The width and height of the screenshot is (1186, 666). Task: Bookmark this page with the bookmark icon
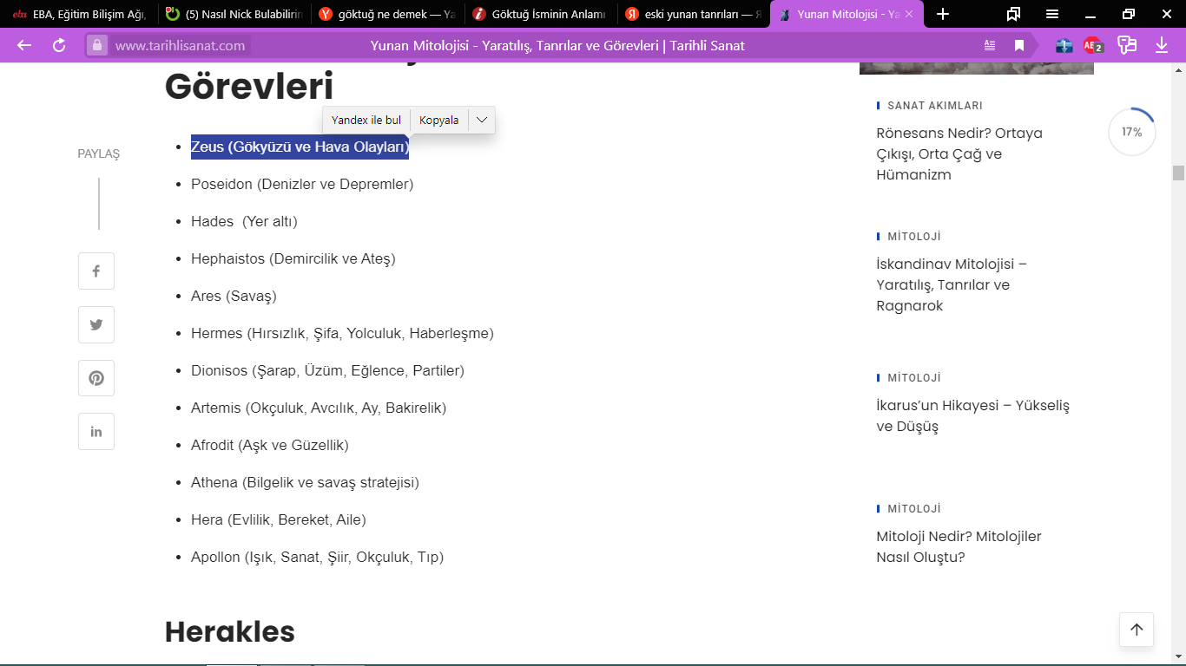1019,45
